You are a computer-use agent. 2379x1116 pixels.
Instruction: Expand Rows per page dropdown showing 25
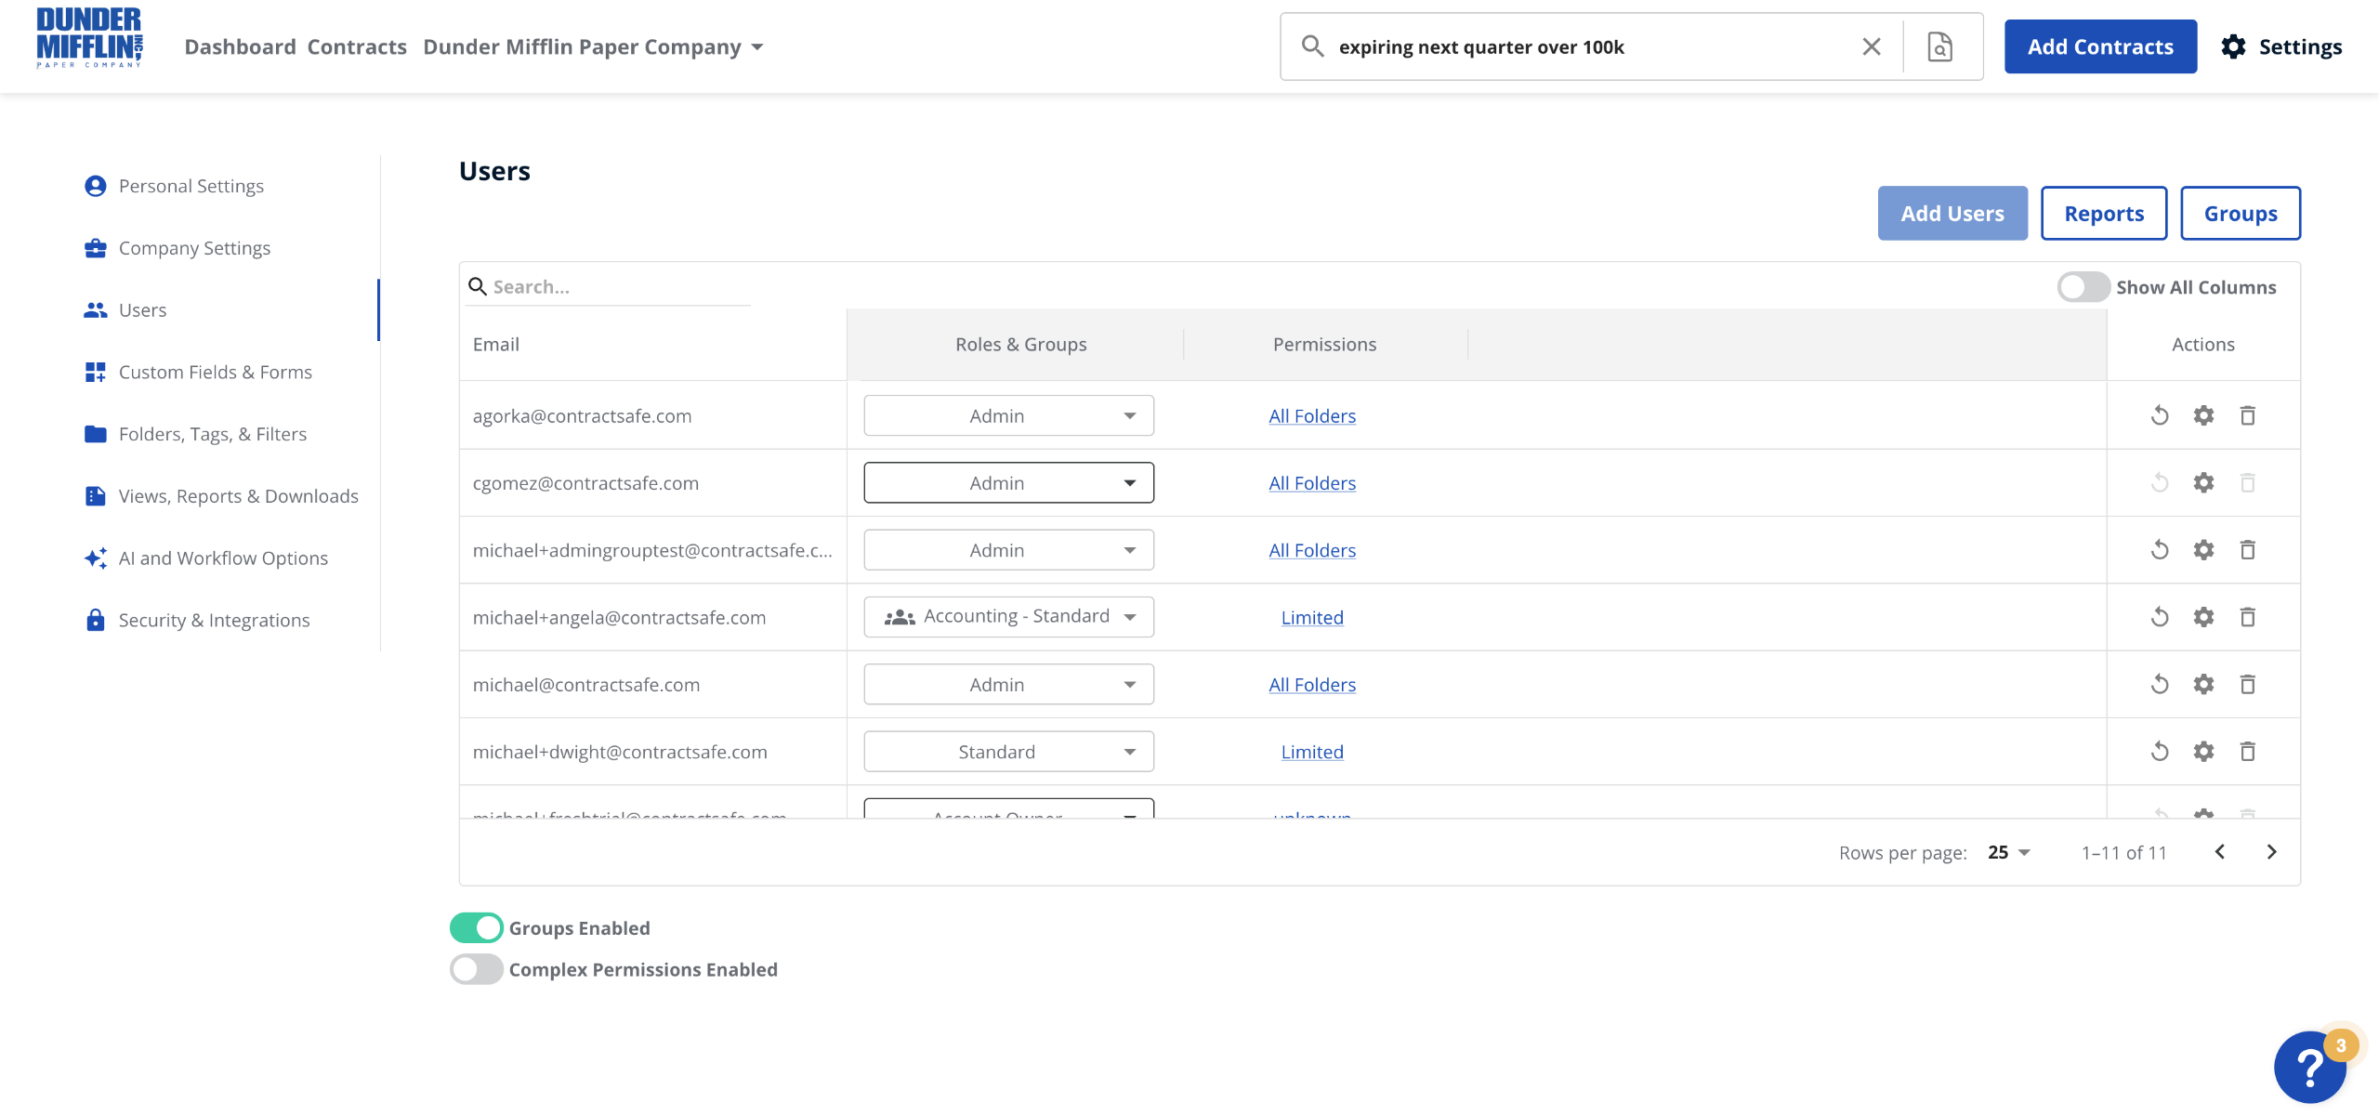coord(2009,852)
